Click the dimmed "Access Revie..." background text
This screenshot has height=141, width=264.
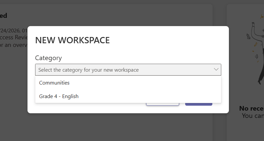click(14, 37)
